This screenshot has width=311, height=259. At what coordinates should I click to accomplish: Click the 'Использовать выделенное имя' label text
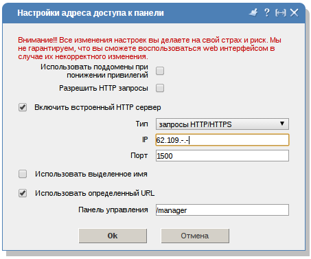[91, 174]
